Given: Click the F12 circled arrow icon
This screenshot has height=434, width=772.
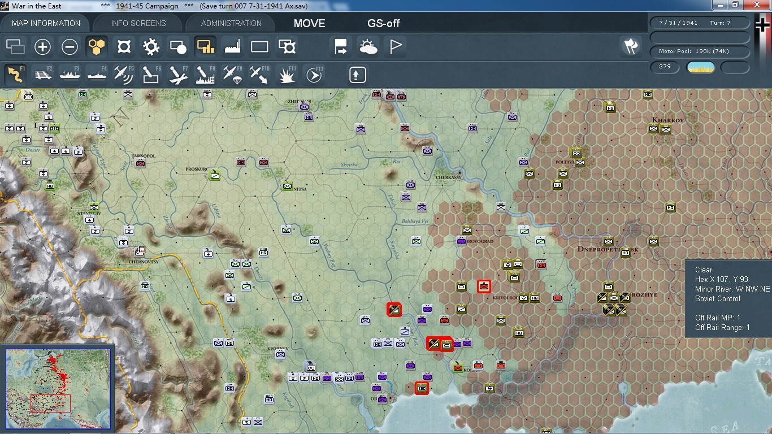Looking at the screenshot, I should (x=314, y=75).
